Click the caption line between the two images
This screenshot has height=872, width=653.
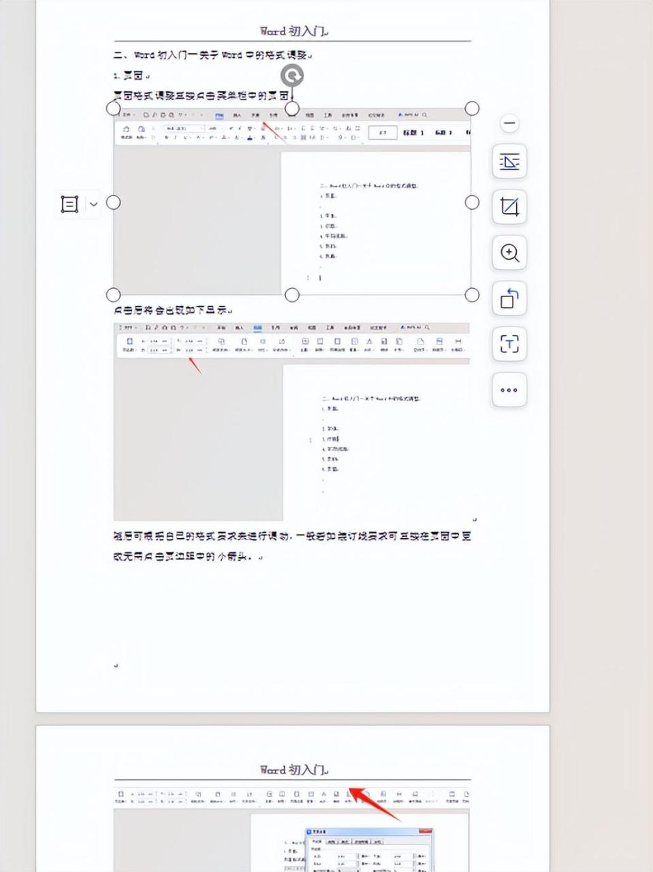tap(173, 309)
